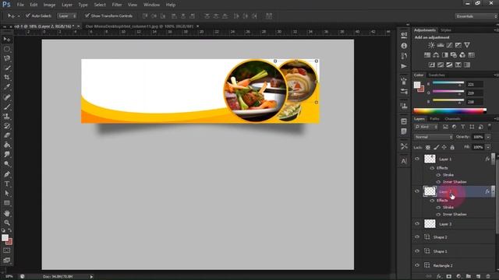Click the color spectrum ramp bar

click(x=450, y=110)
